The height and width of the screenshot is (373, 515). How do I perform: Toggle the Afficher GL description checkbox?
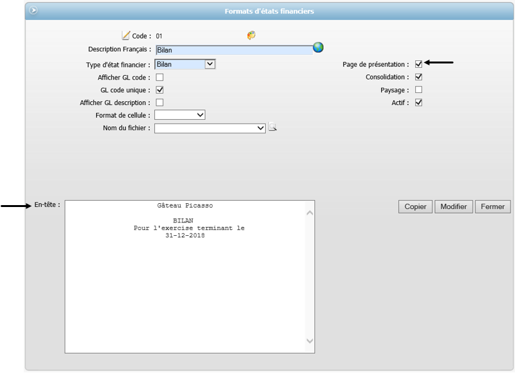pos(159,103)
